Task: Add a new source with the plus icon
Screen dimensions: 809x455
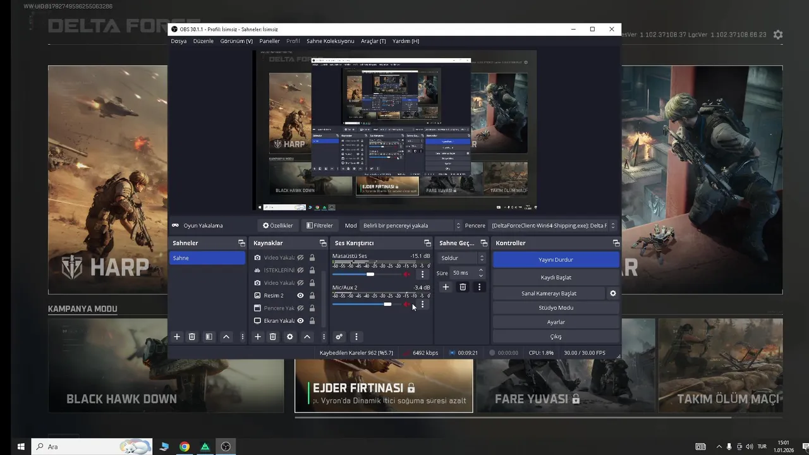Action: (x=258, y=337)
